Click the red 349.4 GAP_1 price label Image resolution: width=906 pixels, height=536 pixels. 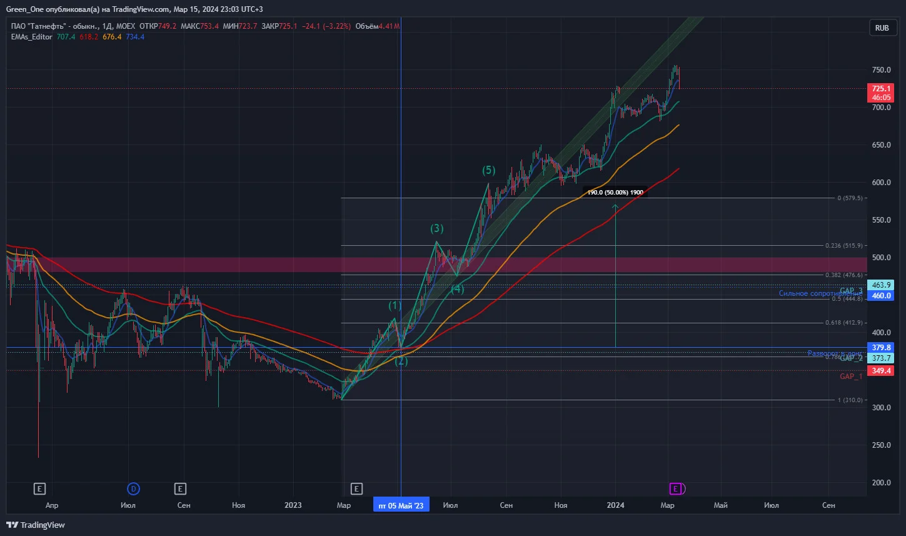[x=882, y=371]
